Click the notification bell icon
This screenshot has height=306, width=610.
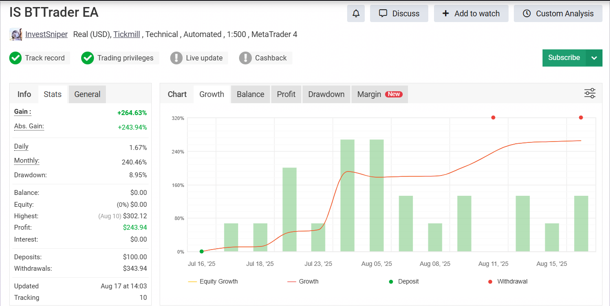(x=356, y=14)
